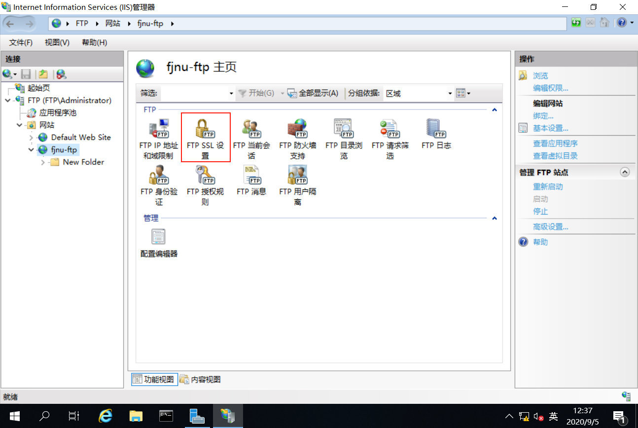
Task: Open FTP 授权规则
Action: point(205,182)
